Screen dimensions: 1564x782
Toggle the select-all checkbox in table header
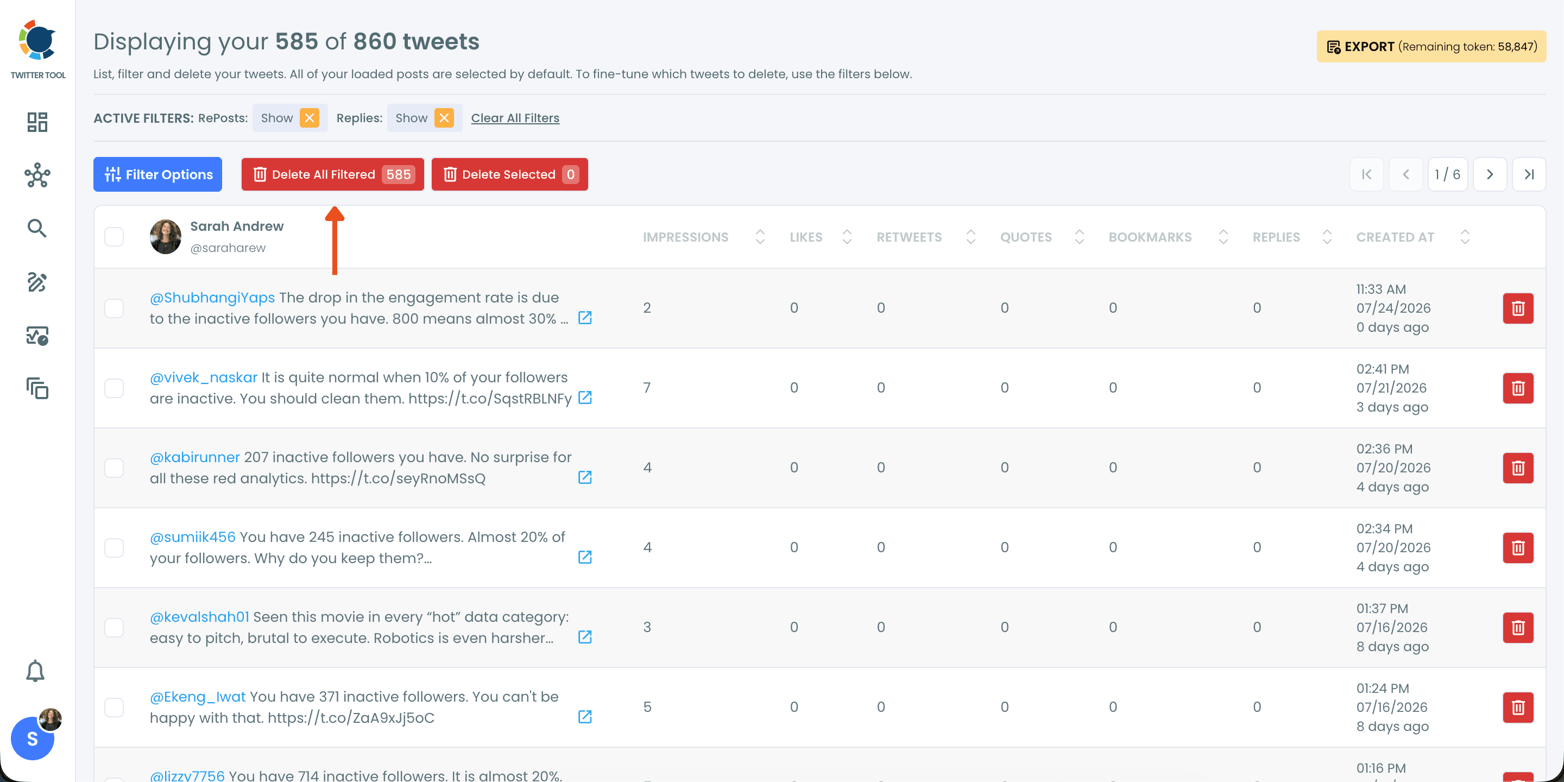[x=114, y=237]
